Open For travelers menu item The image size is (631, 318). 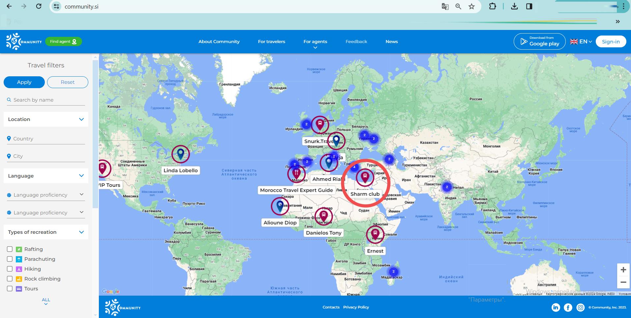pyautogui.click(x=272, y=41)
